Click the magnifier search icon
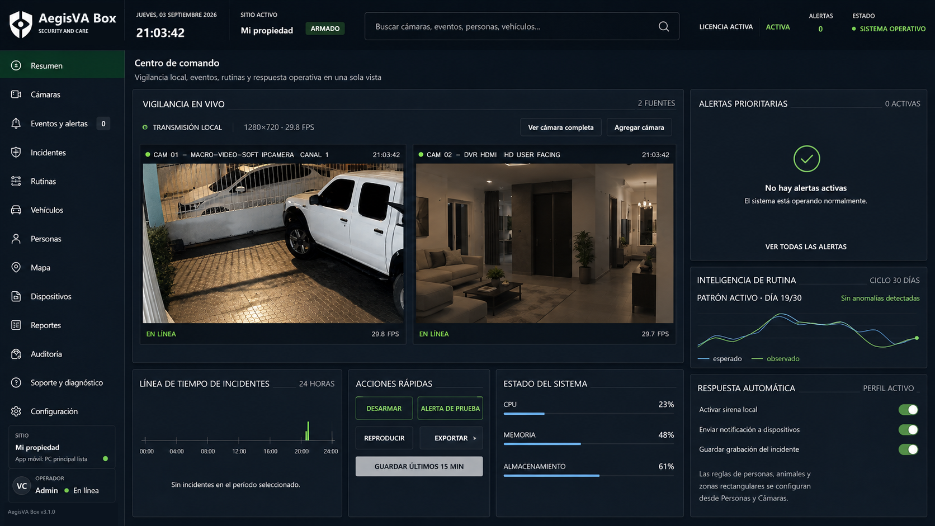This screenshot has width=935, height=526. 664,26
